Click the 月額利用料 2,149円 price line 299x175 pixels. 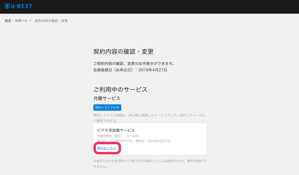[118, 136]
